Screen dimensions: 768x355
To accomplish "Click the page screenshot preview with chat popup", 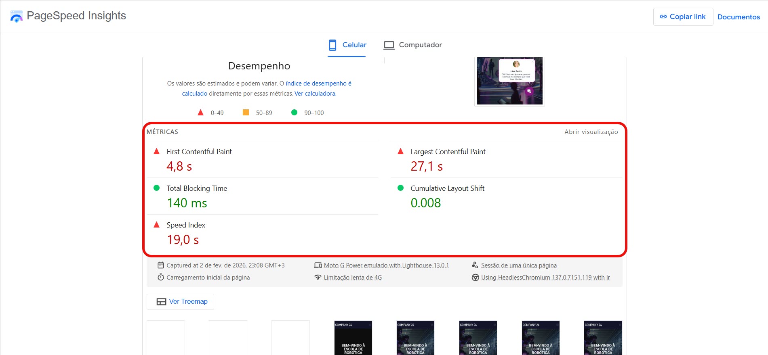I will click(x=509, y=81).
